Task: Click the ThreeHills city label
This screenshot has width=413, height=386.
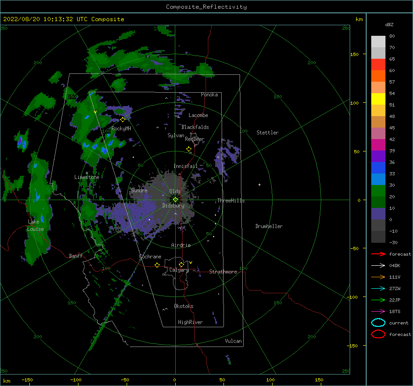Action: coord(231,201)
